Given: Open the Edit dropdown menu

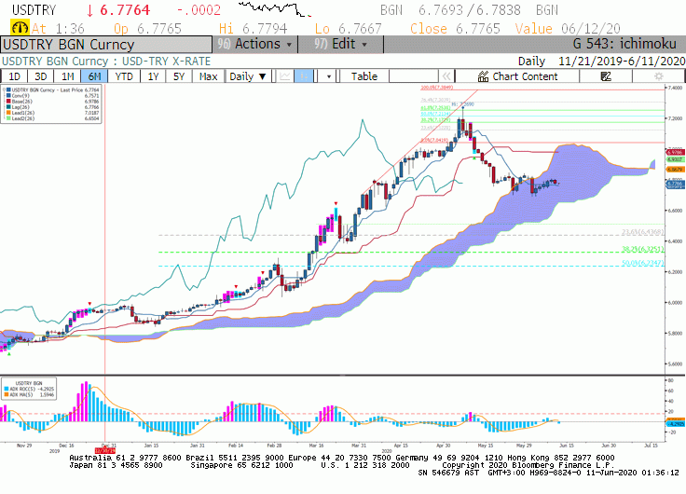Looking at the screenshot, I should pyautogui.click(x=341, y=44).
